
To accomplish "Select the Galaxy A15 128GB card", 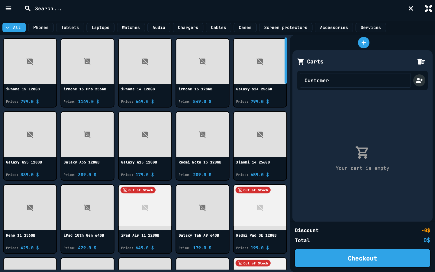I will click(145, 146).
